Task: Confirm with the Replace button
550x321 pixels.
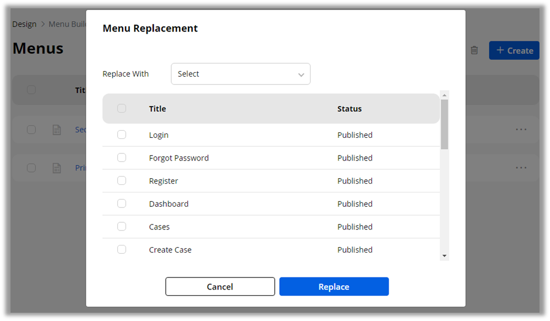Action: (x=334, y=287)
